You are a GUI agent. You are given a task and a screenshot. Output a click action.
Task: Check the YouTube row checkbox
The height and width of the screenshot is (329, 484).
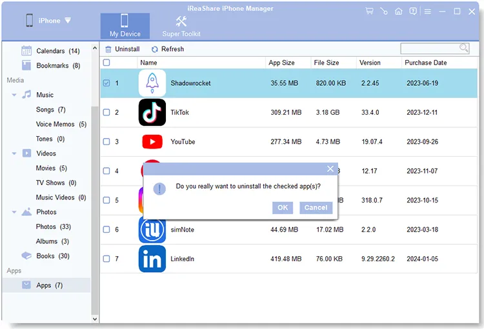point(106,142)
